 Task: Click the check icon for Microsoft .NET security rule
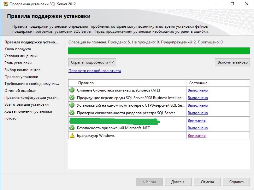72,128
